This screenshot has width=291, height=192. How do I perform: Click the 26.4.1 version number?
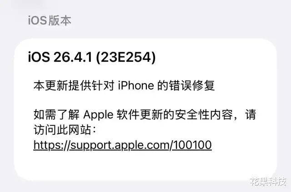[73, 57]
